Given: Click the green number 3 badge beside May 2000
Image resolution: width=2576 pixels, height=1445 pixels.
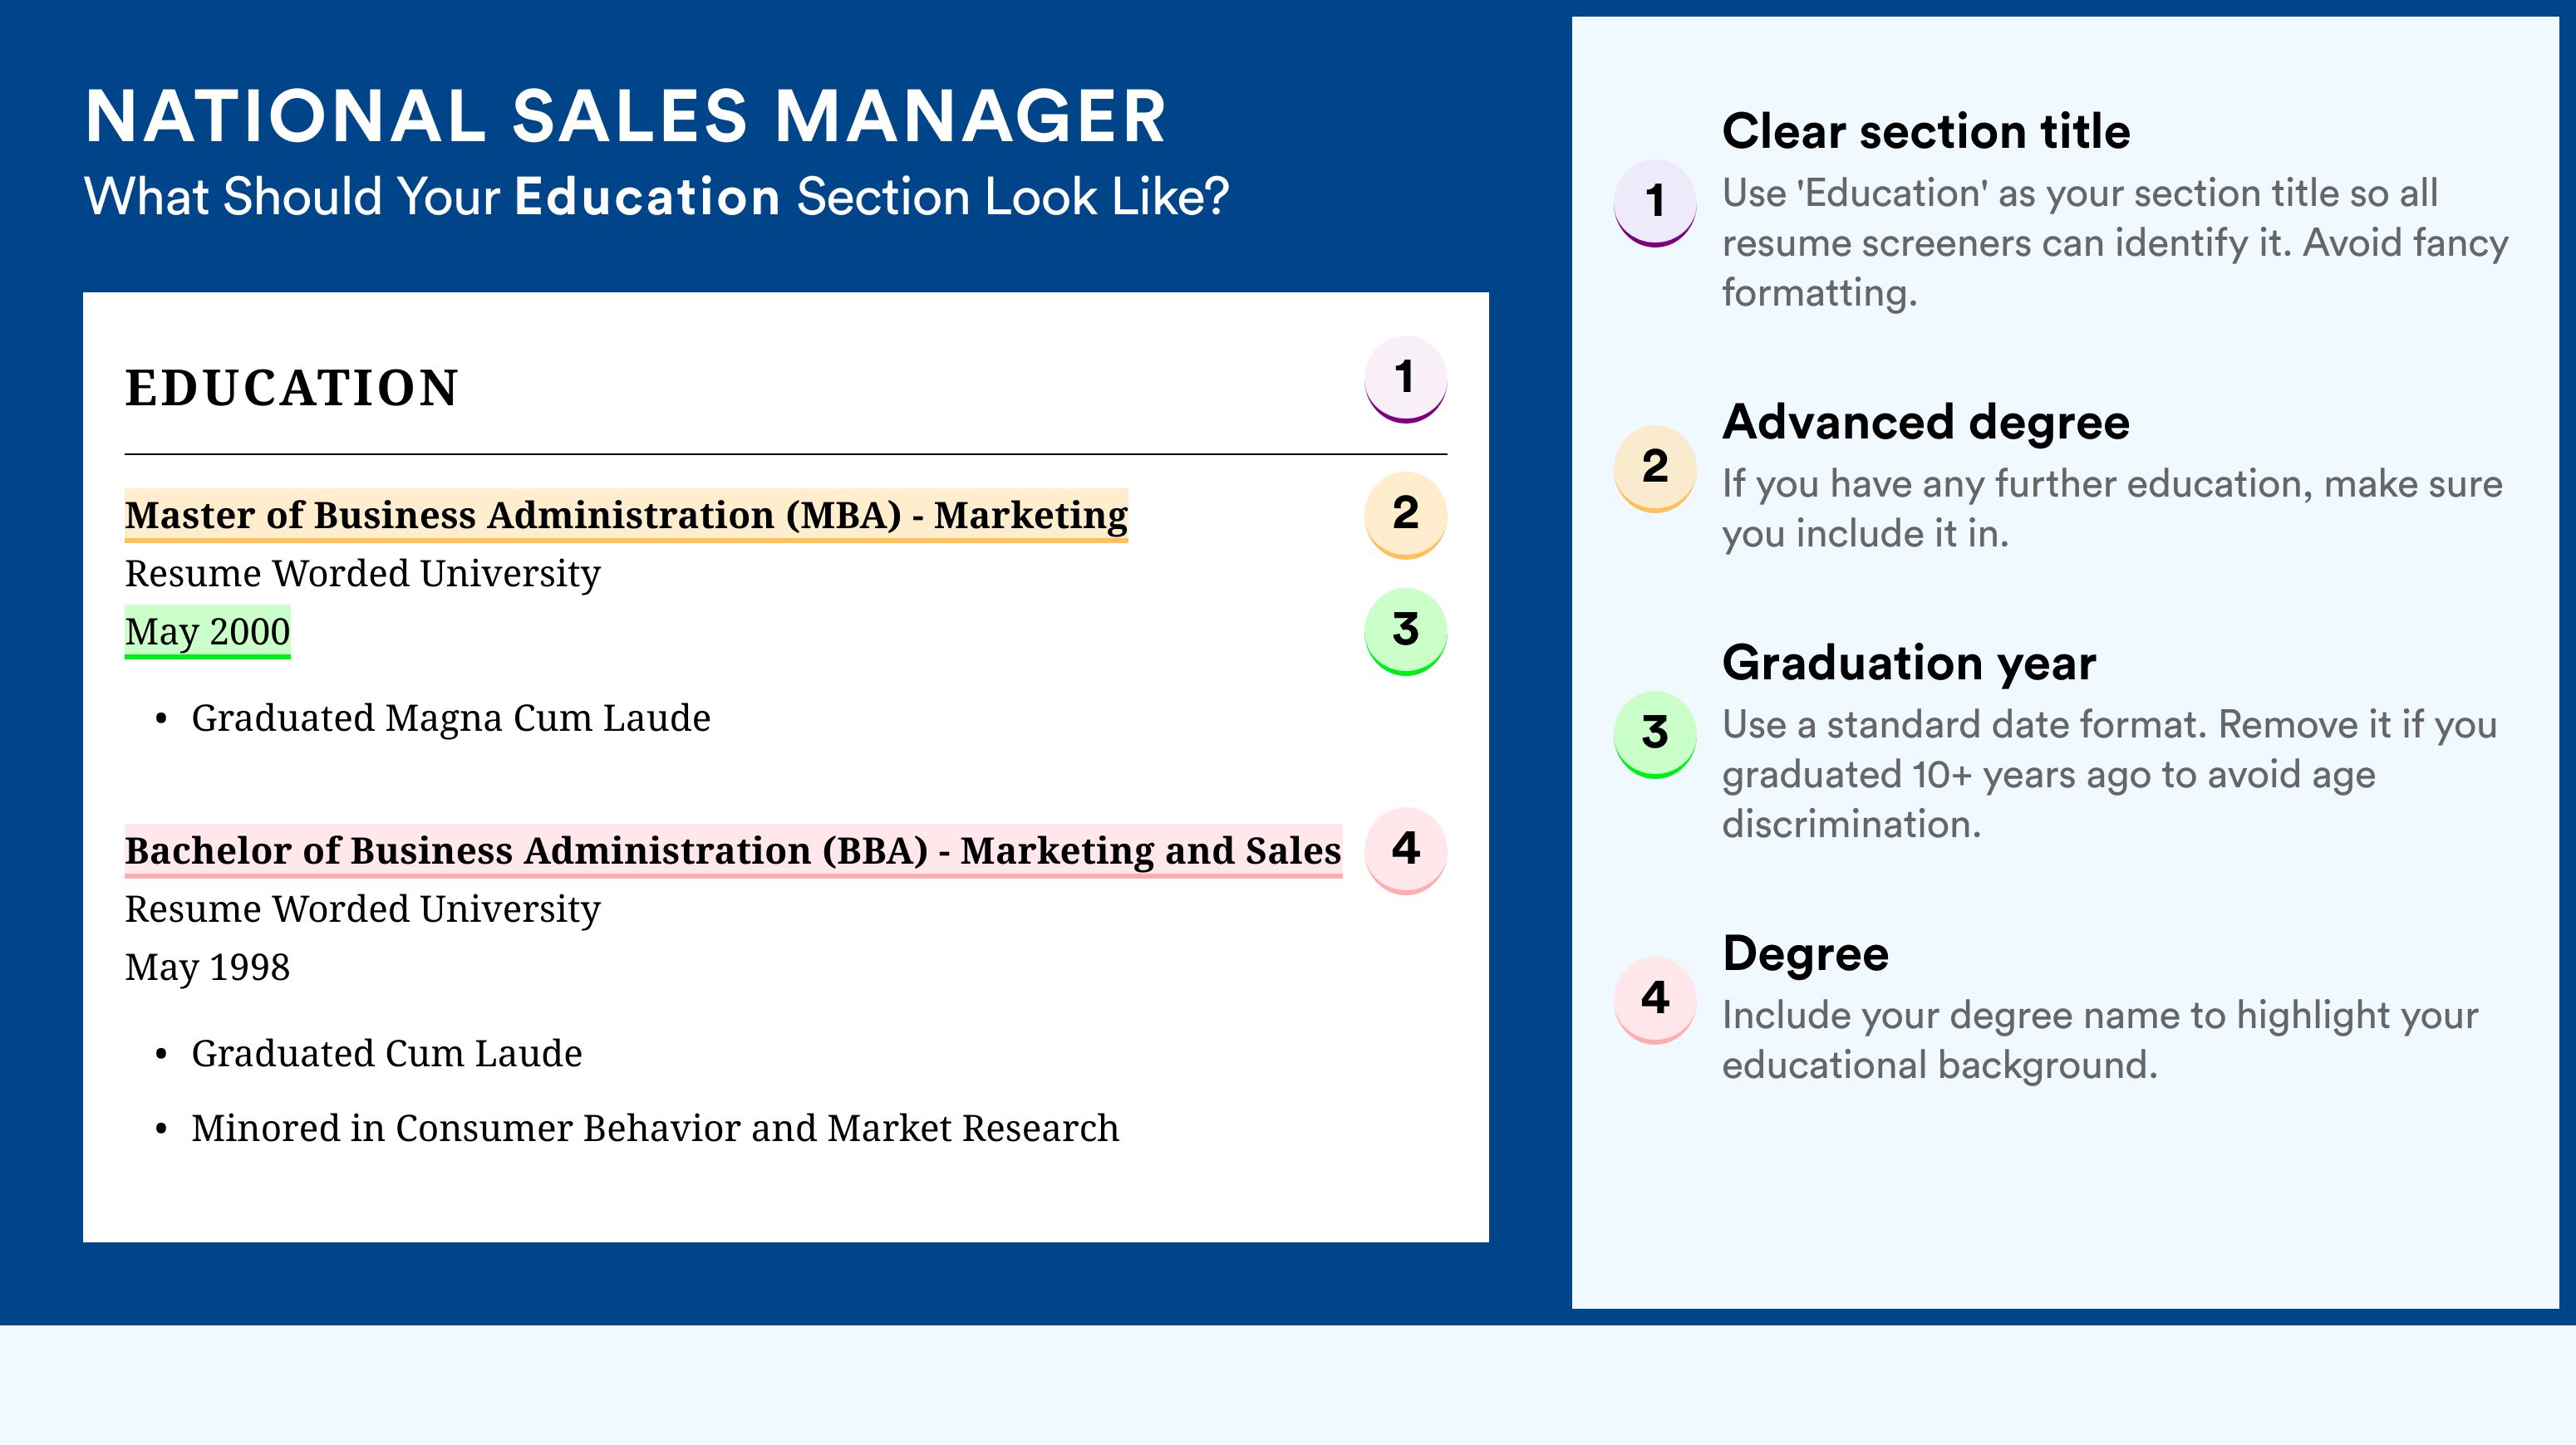Looking at the screenshot, I should (x=1405, y=631).
